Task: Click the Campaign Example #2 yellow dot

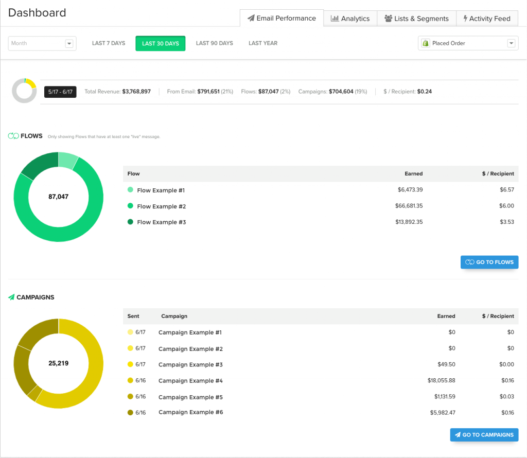Action: (130, 348)
